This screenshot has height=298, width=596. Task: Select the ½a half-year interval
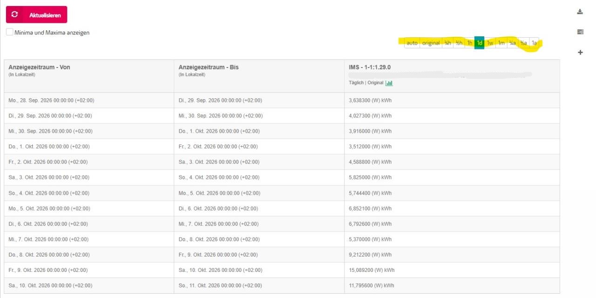(523, 43)
